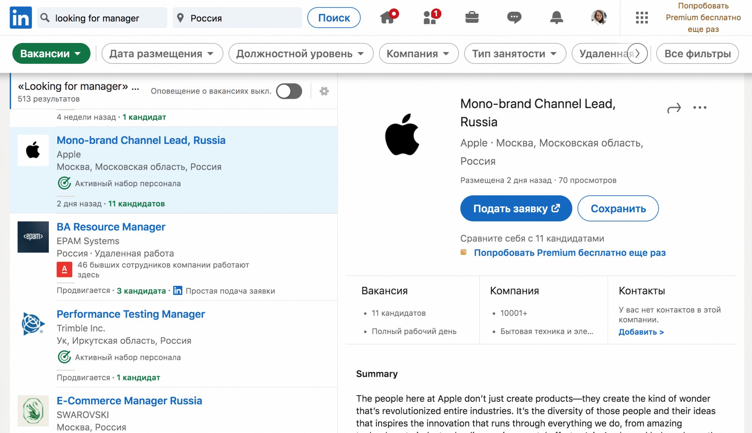Share the job via arrow icon

click(x=674, y=108)
